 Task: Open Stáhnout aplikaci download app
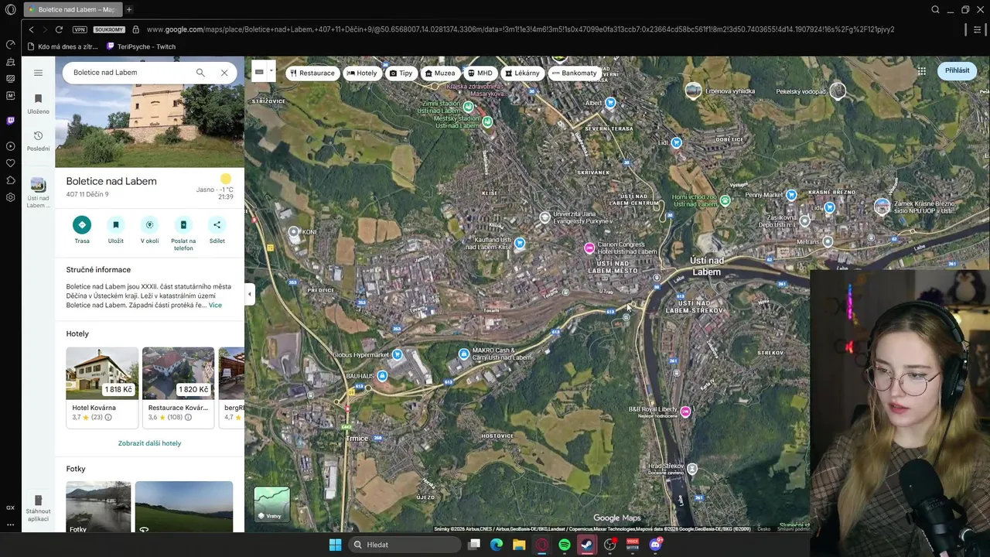coord(38,508)
